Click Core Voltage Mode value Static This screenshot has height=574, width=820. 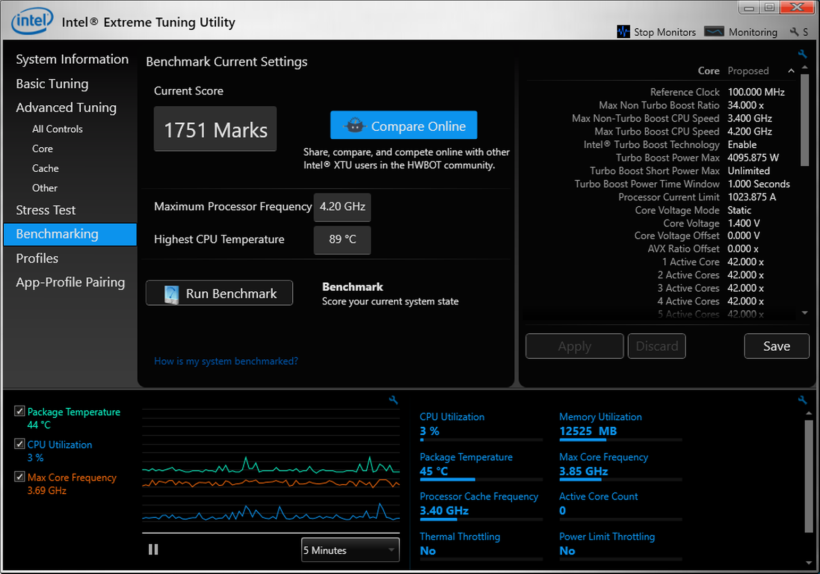click(739, 210)
